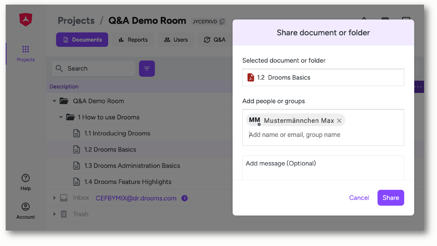The image size is (437, 246).
Task: Switch to the Q&A tab
Action: [215, 40]
